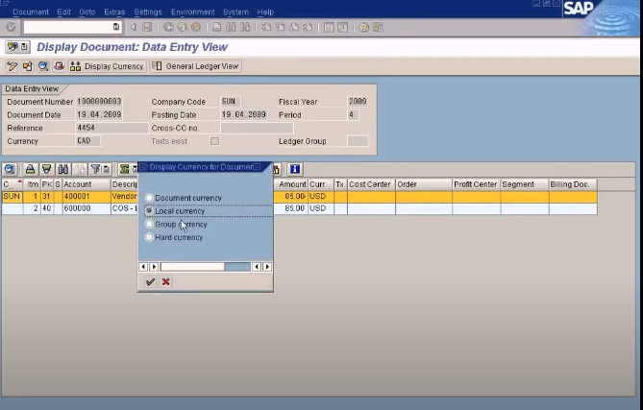Click the Segment column header
This screenshot has width=643, height=410.
tap(525, 184)
